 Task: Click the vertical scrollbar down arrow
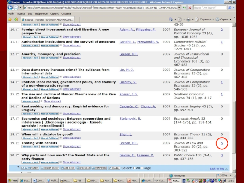(234, 171)
